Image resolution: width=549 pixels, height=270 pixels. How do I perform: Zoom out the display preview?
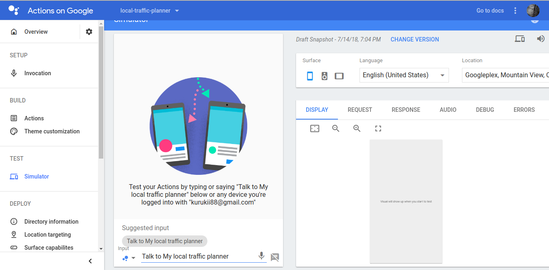pyautogui.click(x=336, y=128)
